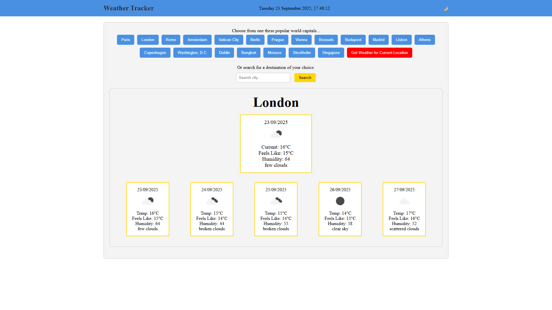
Task: Select the Amsterdam capital button
Action: pyautogui.click(x=197, y=40)
